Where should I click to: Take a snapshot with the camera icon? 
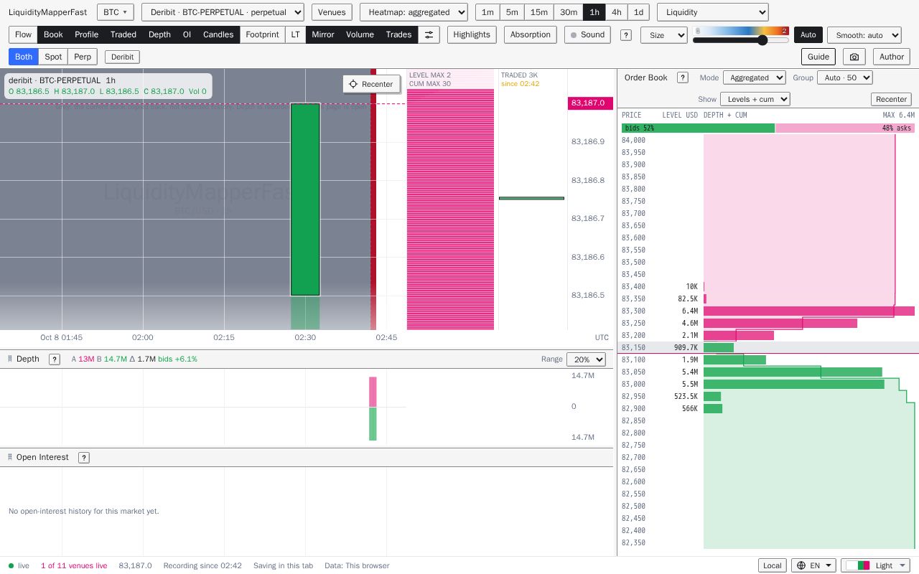point(854,57)
